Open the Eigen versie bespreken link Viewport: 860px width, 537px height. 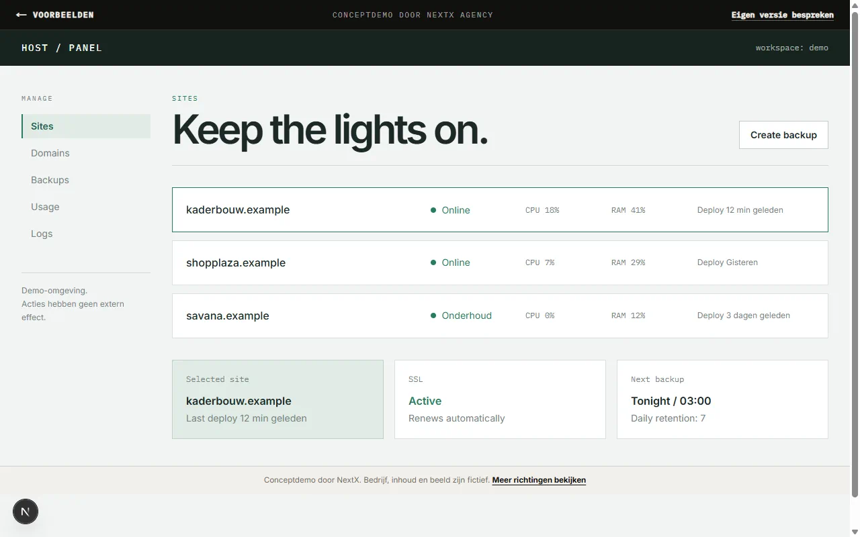pyautogui.click(x=783, y=15)
